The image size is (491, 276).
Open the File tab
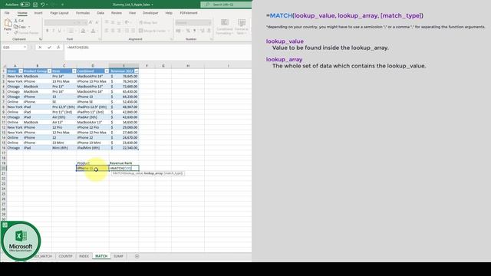pyautogui.click(x=7, y=13)
